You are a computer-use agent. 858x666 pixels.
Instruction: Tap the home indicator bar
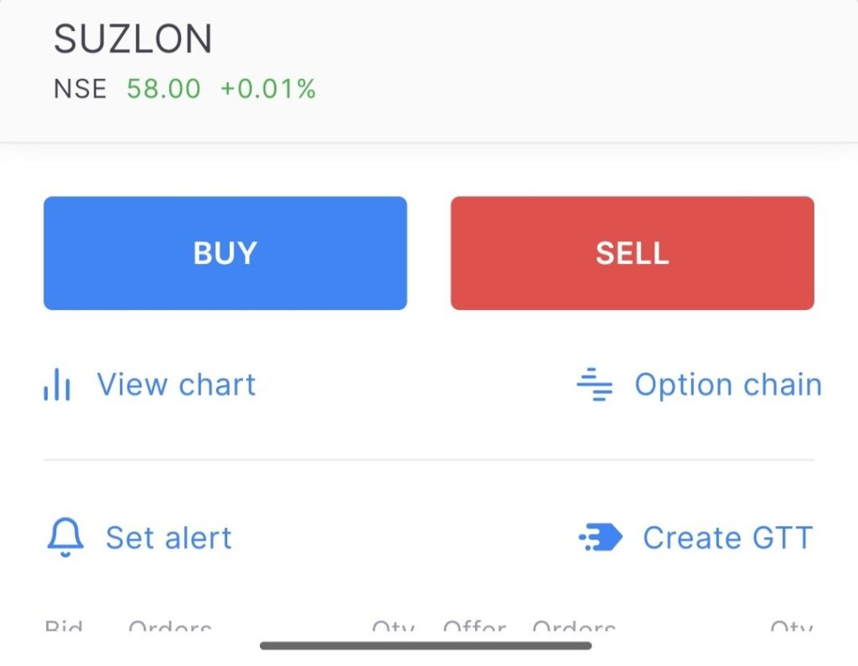[x=426, y=646]
